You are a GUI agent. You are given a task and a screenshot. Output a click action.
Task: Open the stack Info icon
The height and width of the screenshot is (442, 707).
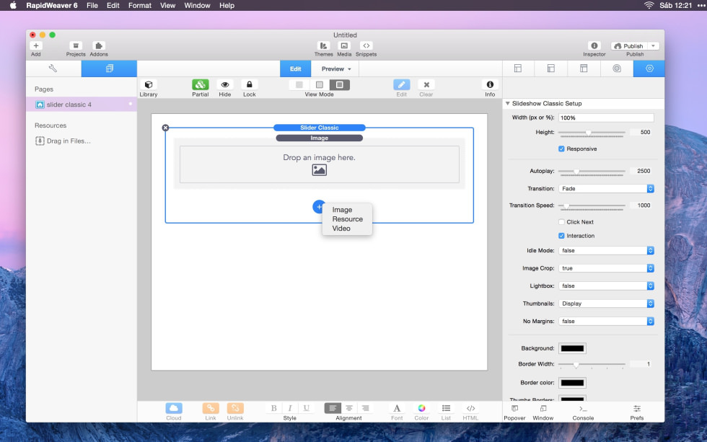pyautogui.click(x=490, y=84)
